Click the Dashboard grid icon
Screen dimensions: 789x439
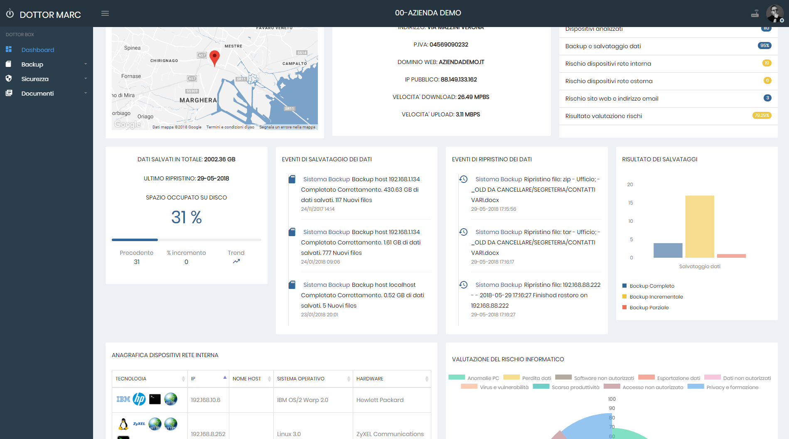pyautogui.click(x=9, y=49)
